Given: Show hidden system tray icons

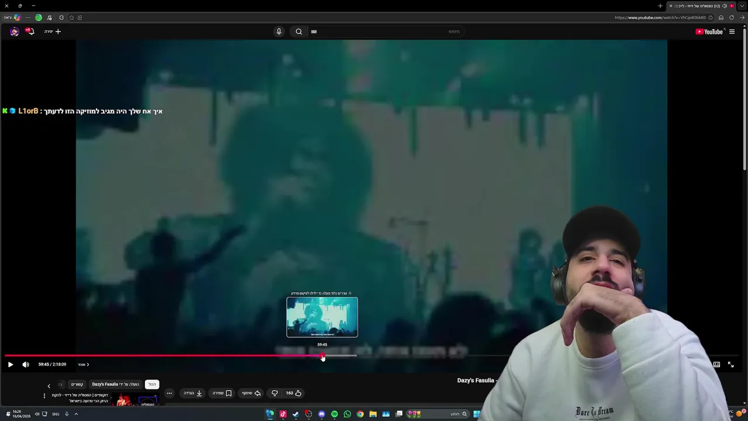Looking at the screenshot, I should pyautogui.click(x=76, y=414).
